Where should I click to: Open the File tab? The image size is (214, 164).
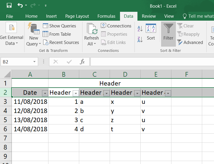[x=9, y=16]
